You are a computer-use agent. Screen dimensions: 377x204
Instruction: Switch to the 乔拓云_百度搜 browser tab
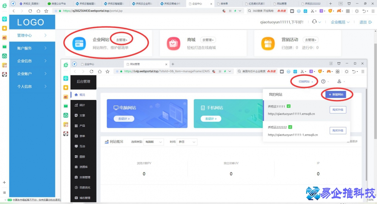pos(30,4)
